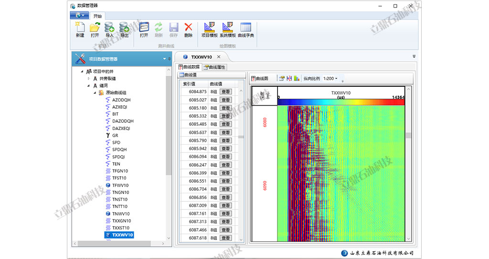The image size is (489, 259).
Task: Click the tree panel horizontal scrollbar right arrow
Action: pyautogui.click(x=163, y=243)
